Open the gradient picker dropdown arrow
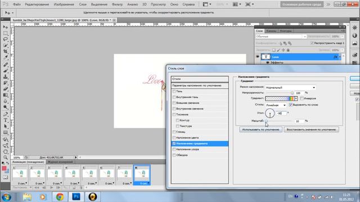The height and width of the screenshot is (202, 360). (x=296, y=99)
